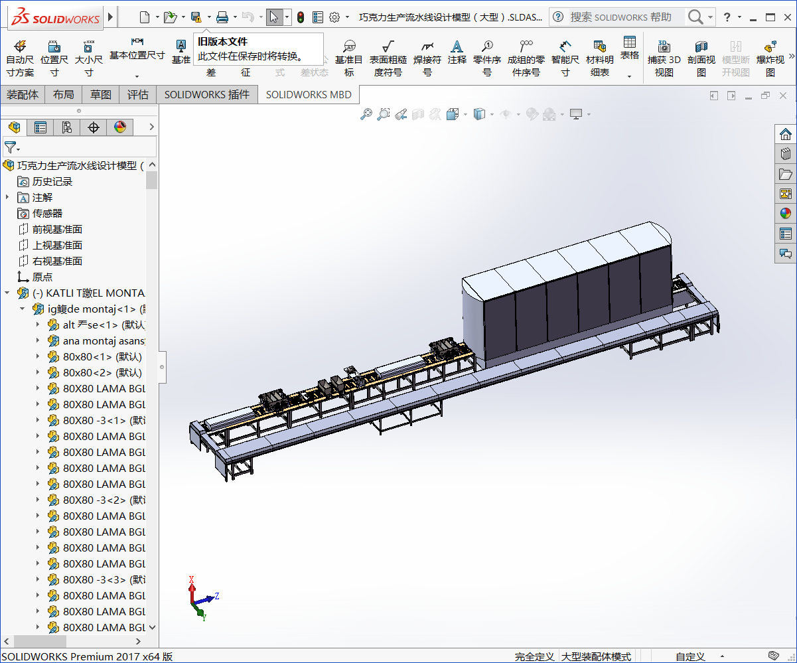Screen dimensions: 797x663
Task: Click the Note (注释) annotation tool
Action: tap(457, 52)
